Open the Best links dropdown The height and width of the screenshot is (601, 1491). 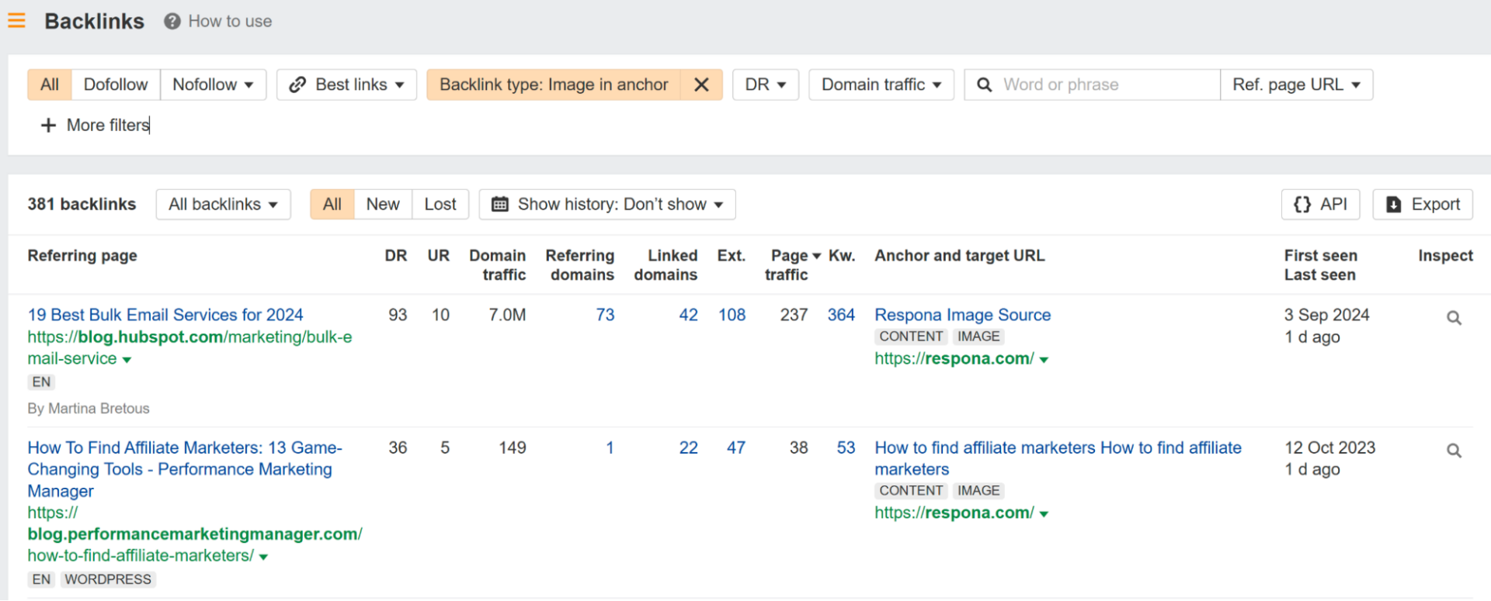[346, 85]
